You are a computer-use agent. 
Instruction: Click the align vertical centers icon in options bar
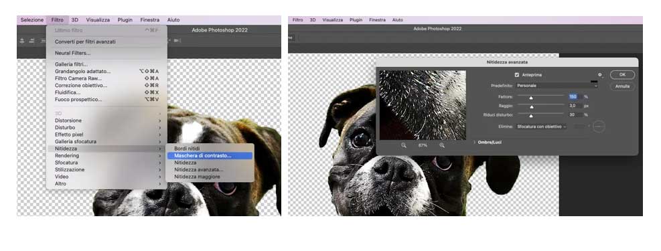tap(31, 40)
